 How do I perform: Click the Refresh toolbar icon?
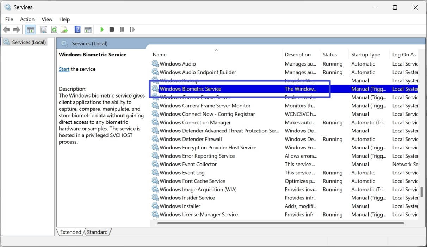point(54,30)
